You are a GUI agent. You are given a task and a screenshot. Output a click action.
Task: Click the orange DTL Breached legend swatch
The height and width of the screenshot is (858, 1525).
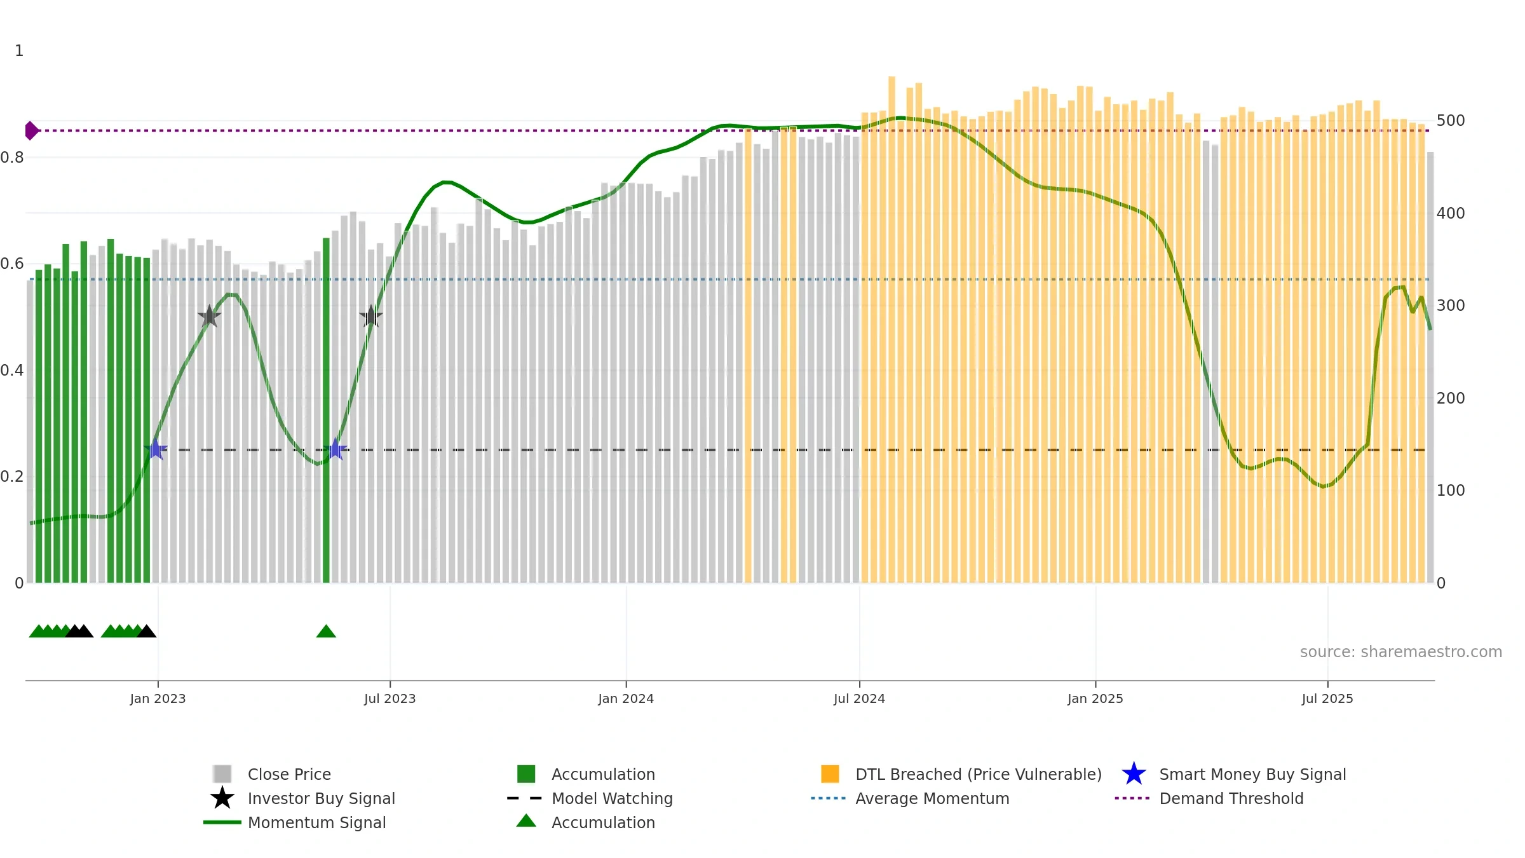[x=830, y=773]
